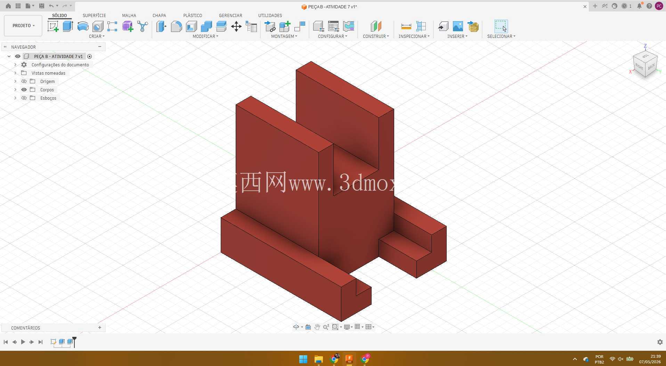This screenshot has height=366, width=666.
Task: Go to timeline start
Action: tap(6, 342)
